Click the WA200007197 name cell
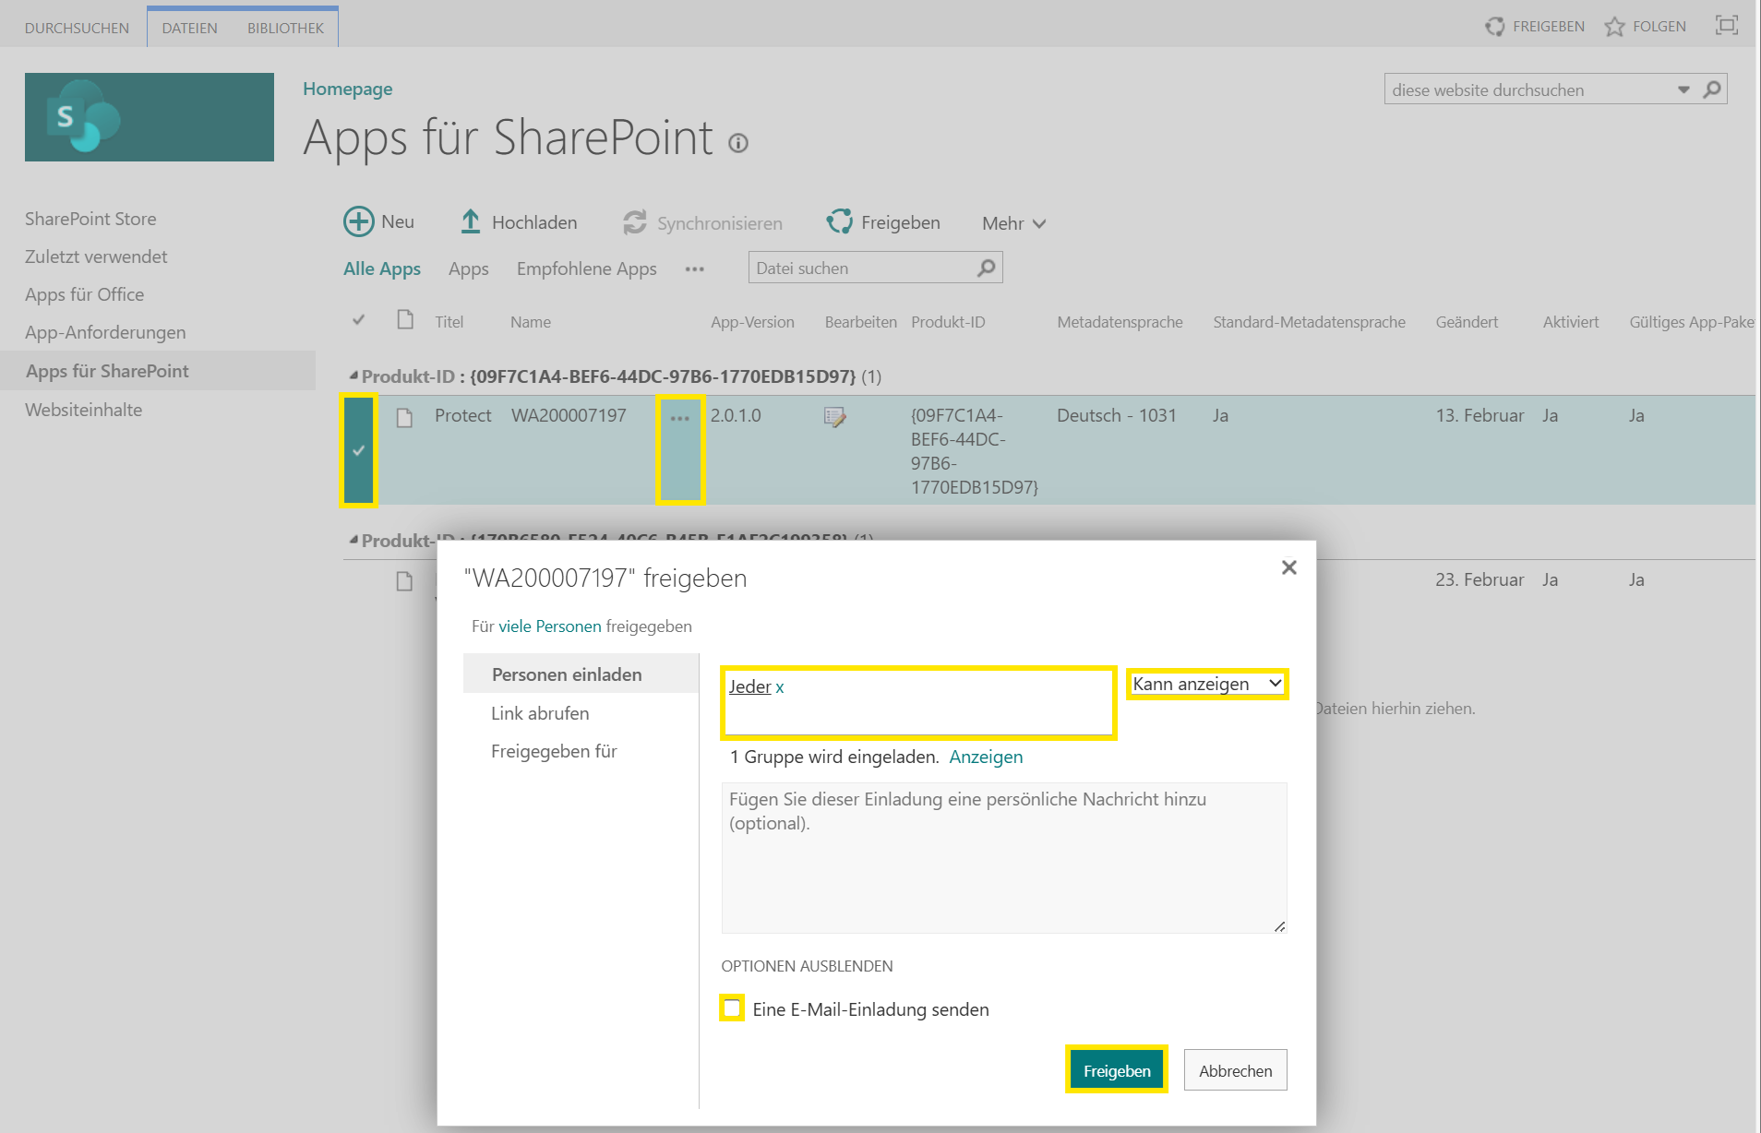The height and width of the screenshot is (1133, 1761). click(569, 415)
